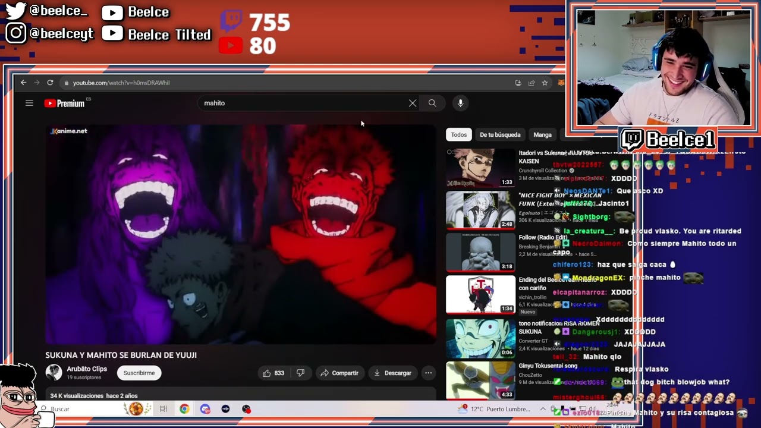Open the 'NICE FIGHT BOY × MEXICAN FUNK' thumbnail
Screen dimensions: 761x428
(x=480, y=210)
